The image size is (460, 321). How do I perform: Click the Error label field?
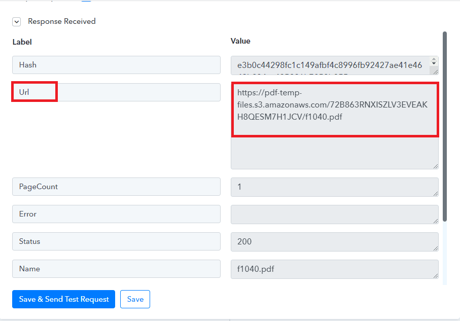pyautogui.click(x=116, y=214)
